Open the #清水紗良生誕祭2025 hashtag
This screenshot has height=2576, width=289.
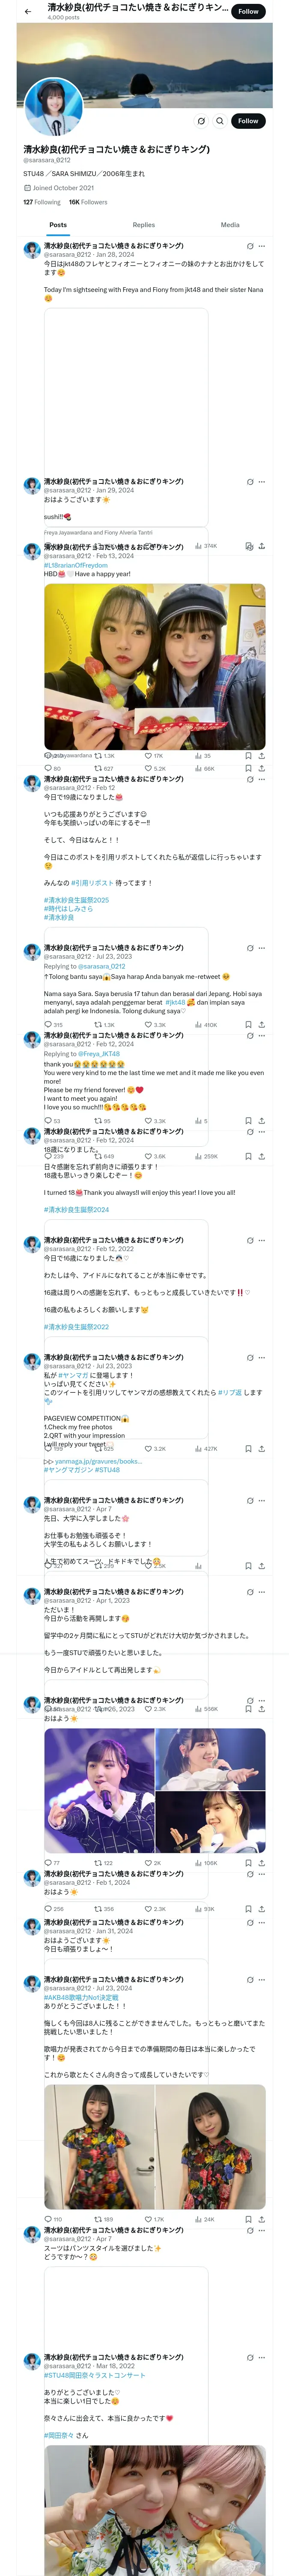pos(77,900)
